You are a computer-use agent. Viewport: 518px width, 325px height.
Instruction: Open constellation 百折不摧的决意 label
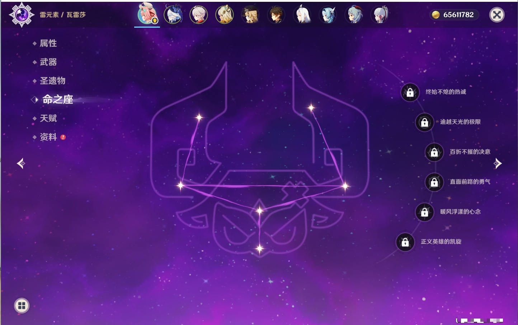tap(470, 152)
